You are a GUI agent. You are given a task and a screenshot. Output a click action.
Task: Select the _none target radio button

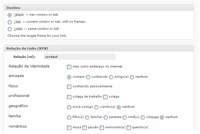point(9,29)
